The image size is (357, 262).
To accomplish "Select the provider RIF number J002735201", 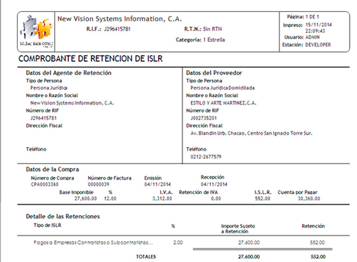I will (204, 117).
